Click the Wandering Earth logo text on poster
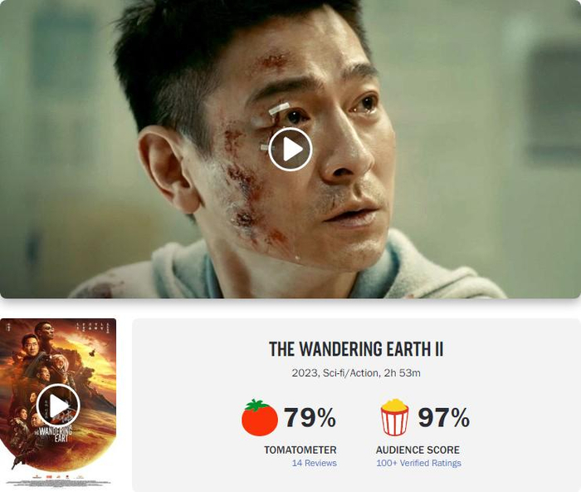Viewport: 581px width, 492px height. [53, 433]
